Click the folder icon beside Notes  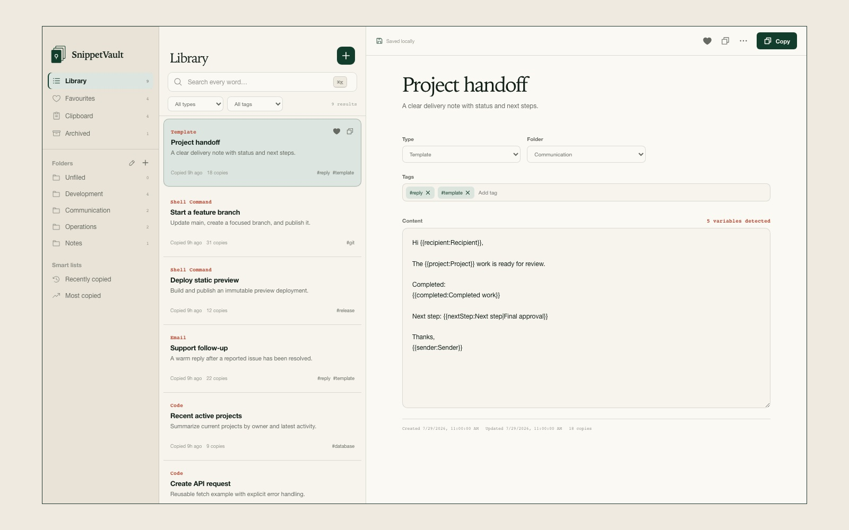[x=56, y=243]
